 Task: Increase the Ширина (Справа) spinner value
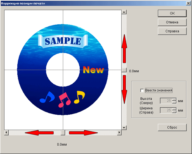tap(174, 109)
